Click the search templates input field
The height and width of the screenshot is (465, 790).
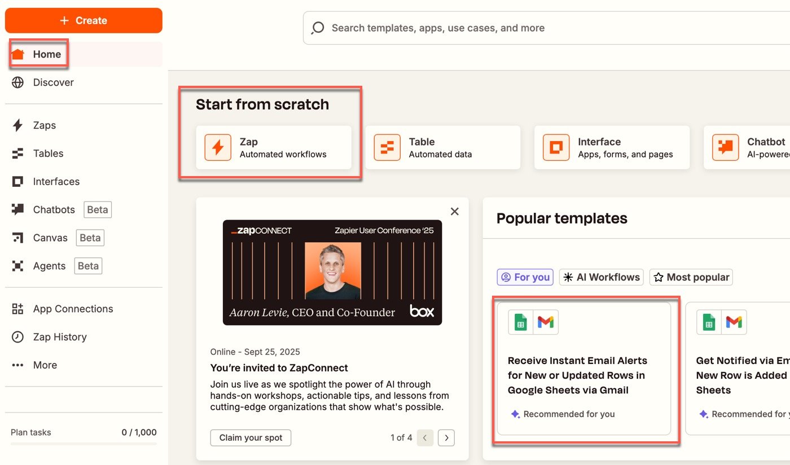click(546, 28)
